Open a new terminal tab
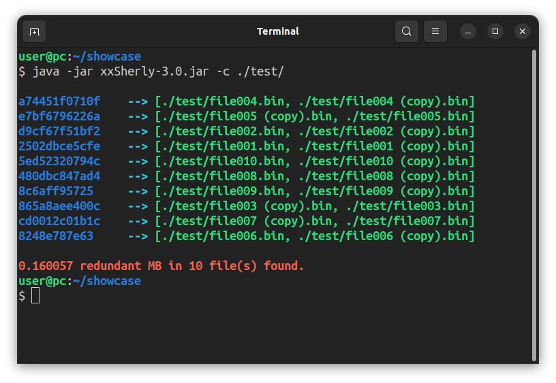Viewport: 556px width, 383px height. point(34,31)
